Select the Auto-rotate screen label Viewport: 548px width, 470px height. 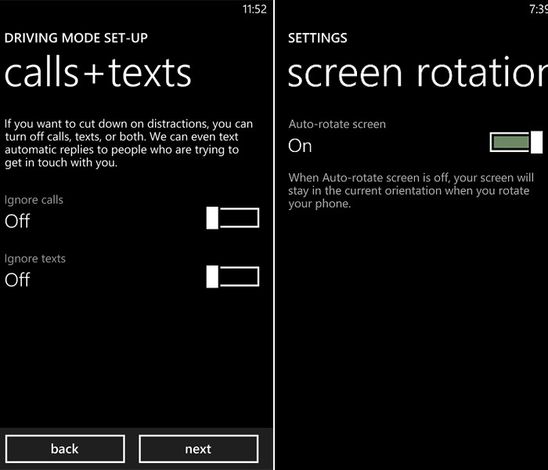(337, 124)
